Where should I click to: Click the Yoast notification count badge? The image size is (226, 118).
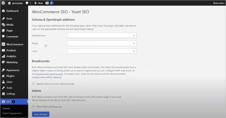51,3
